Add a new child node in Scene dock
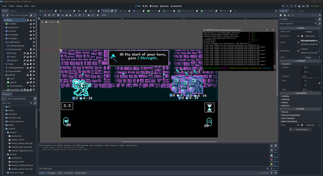 3,15
